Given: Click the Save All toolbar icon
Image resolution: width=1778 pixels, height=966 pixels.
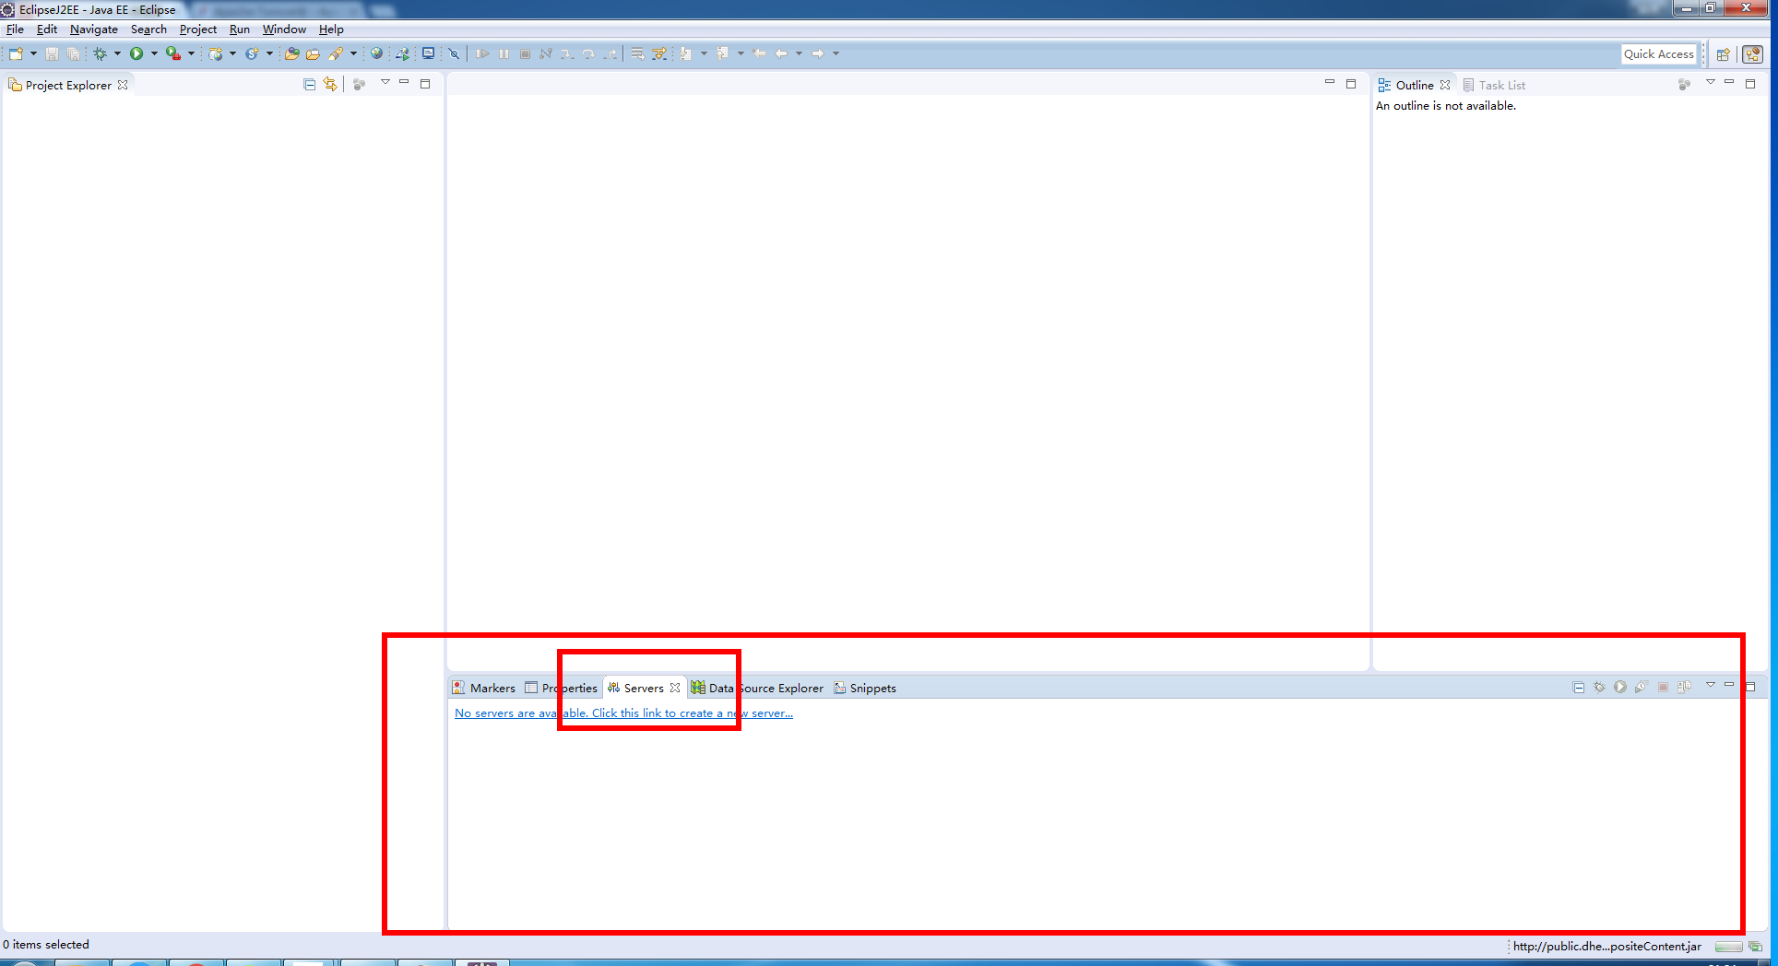Looking at the screenshot, I should tap(74, 53).
